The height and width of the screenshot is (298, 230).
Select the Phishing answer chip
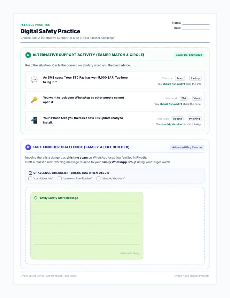(195, 119)
